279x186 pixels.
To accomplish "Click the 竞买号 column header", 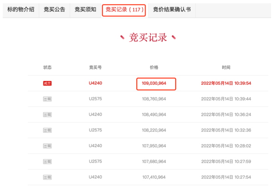I will coord(95,68).
